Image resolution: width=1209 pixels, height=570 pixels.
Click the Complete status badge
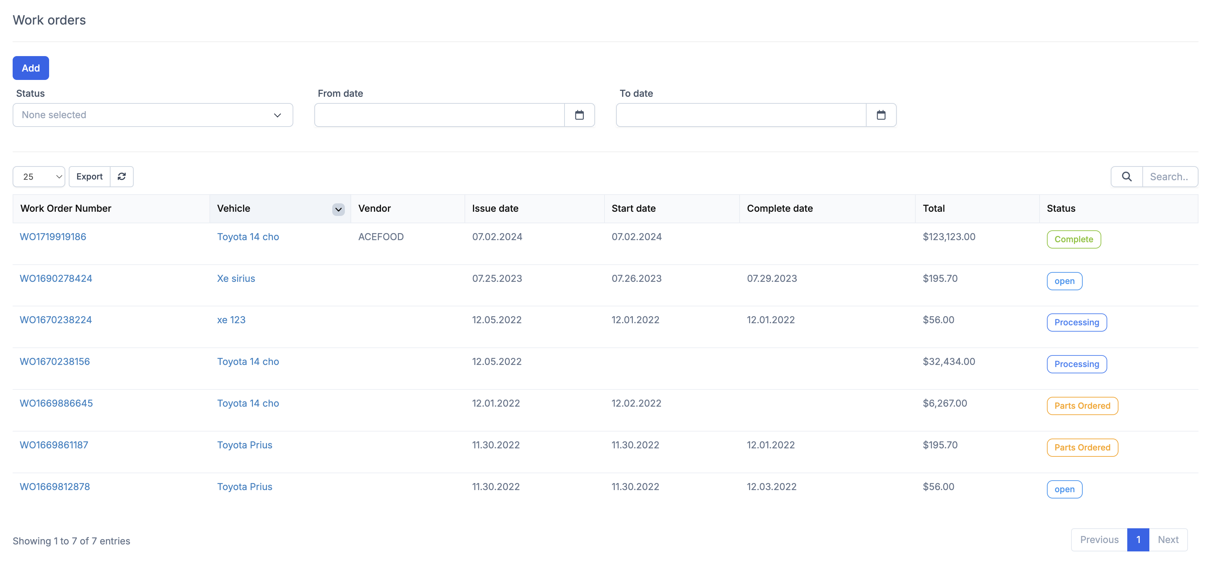click(x=1073, y=239)
